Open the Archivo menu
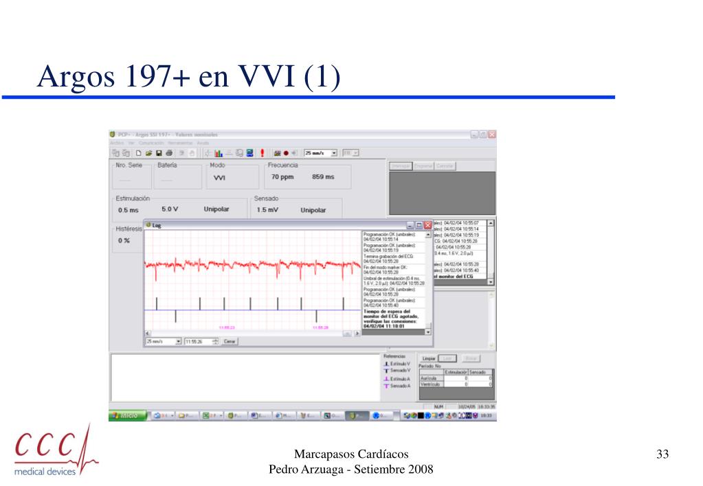 [116, 143]
